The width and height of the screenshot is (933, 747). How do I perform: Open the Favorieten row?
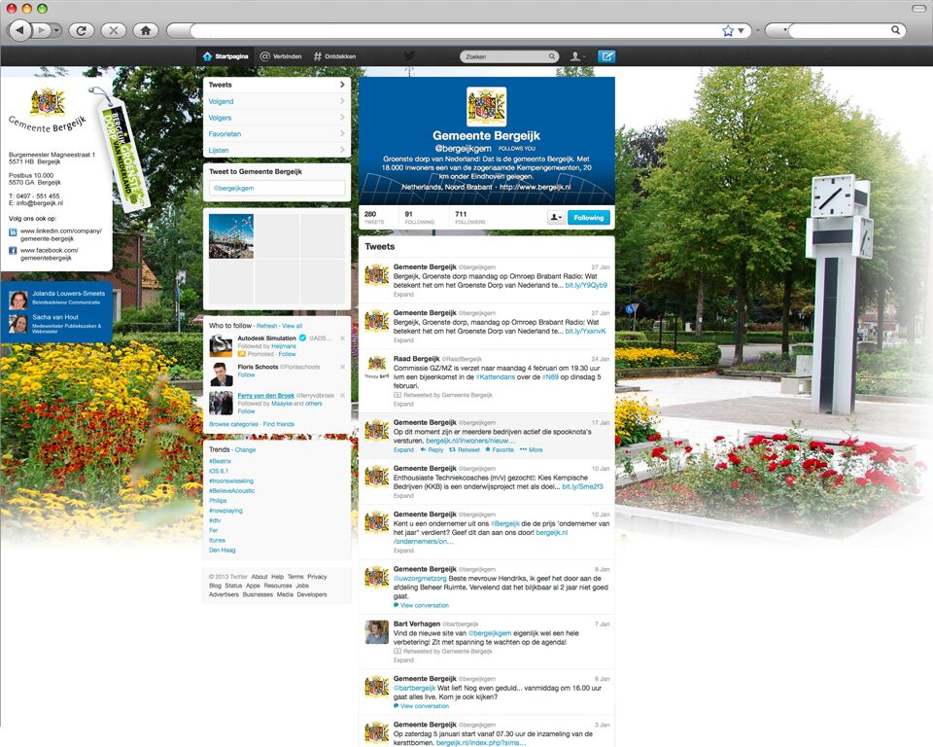click(x=277, y=134)
